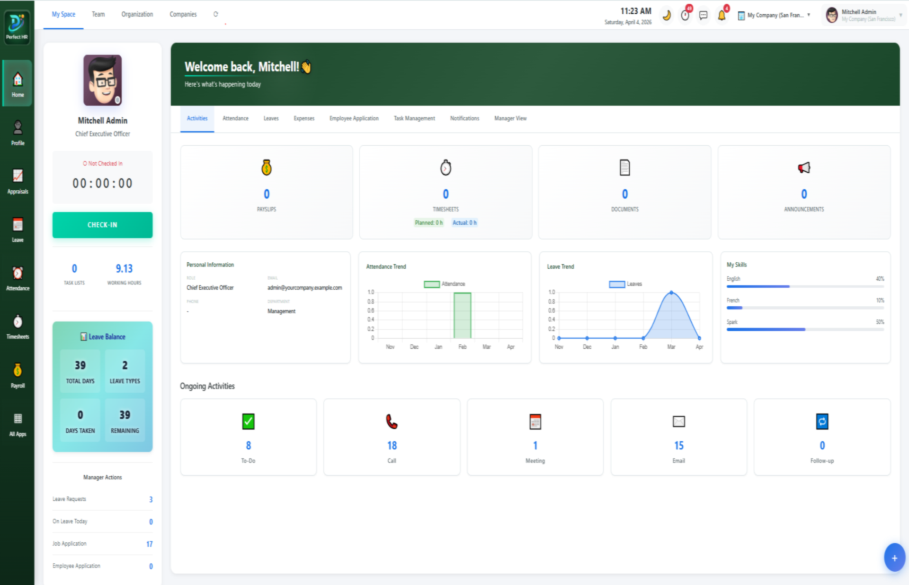Viewport: 909px width, 585px height.
Task: Open Appraisals in the sidebar
Action: coord(18,181)
